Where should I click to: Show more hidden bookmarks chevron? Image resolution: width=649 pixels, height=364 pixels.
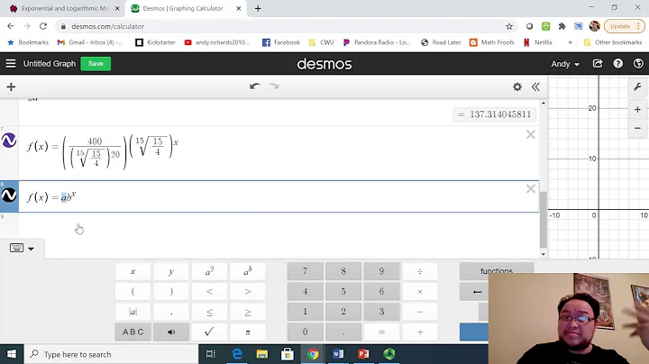click(x=570, y=42)
